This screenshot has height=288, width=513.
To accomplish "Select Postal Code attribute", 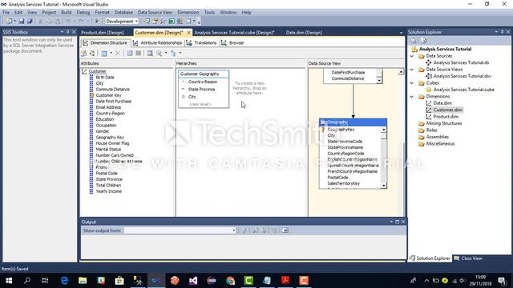I will pos(107,174).
